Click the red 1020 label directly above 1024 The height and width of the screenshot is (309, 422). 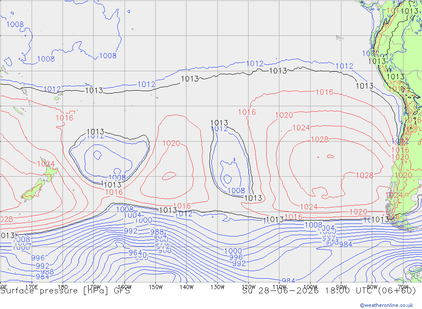tap(284, 115)
